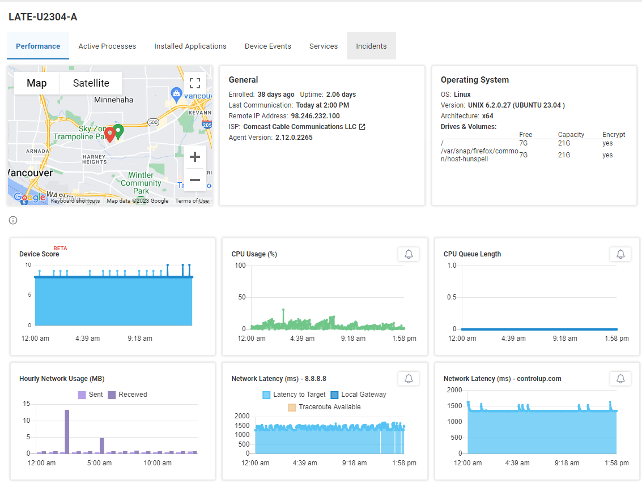Switch to the Incidents tab
Image resolution: width=642 pixels, height=484 pixels.
click(371, 46)
